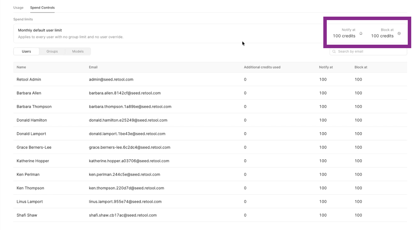Viewport: 414px width, 230px height.
Task: Select the Donald Hamilton name cell
Action: pyautogui.click(x=32, y=120)
